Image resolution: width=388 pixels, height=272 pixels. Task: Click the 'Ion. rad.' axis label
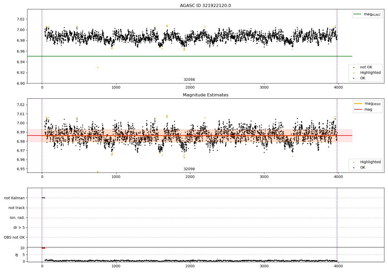[17, 218]
